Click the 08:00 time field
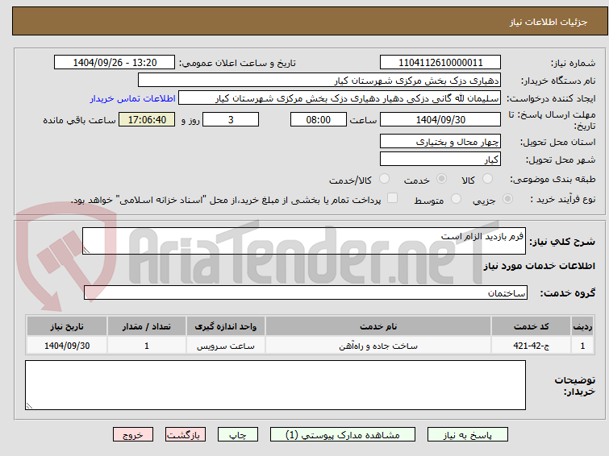This screenshot has height=456, width=609. coord(319,119)
